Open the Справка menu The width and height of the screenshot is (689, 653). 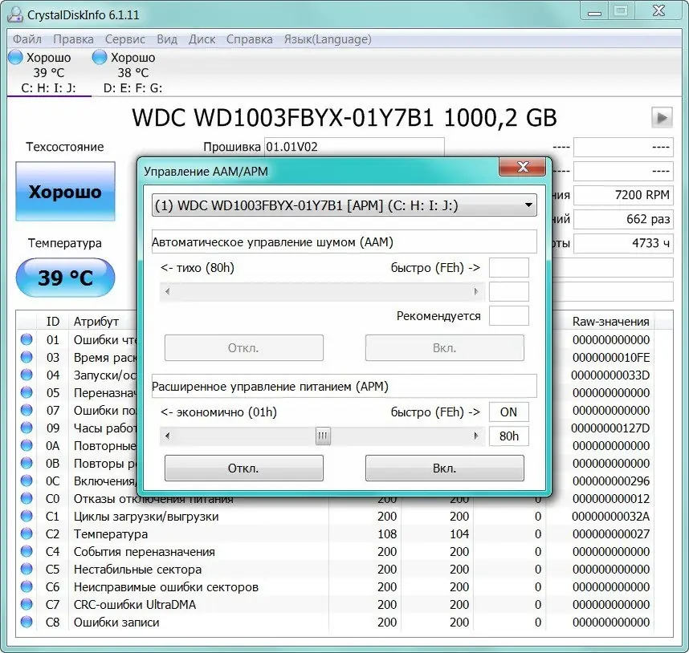(249, 39)
